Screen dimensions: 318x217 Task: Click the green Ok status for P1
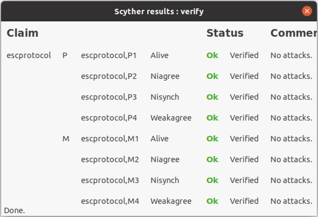pos(212,55)
